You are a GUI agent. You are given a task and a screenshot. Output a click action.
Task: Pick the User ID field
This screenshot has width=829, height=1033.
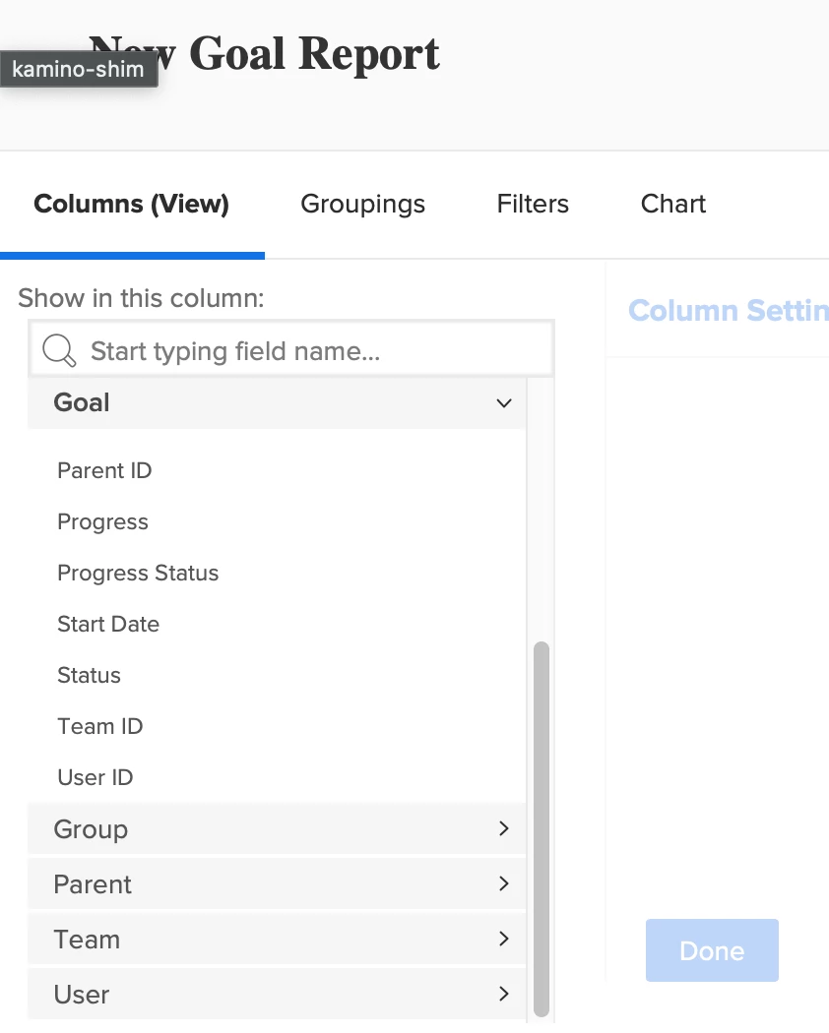click(x=96, y=778)
